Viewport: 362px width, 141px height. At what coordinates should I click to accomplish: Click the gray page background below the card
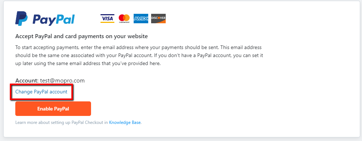point(181,139)
